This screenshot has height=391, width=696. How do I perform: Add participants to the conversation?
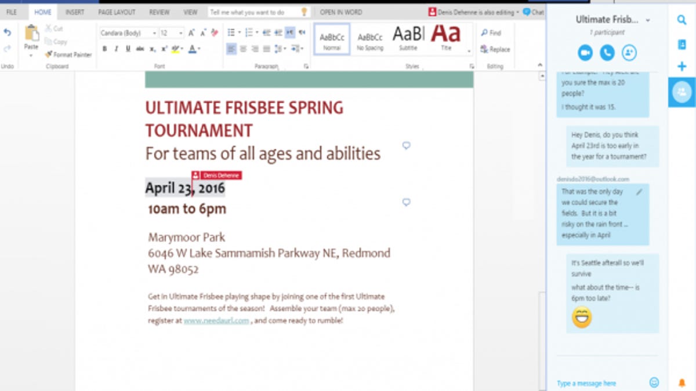coord(629,53)
